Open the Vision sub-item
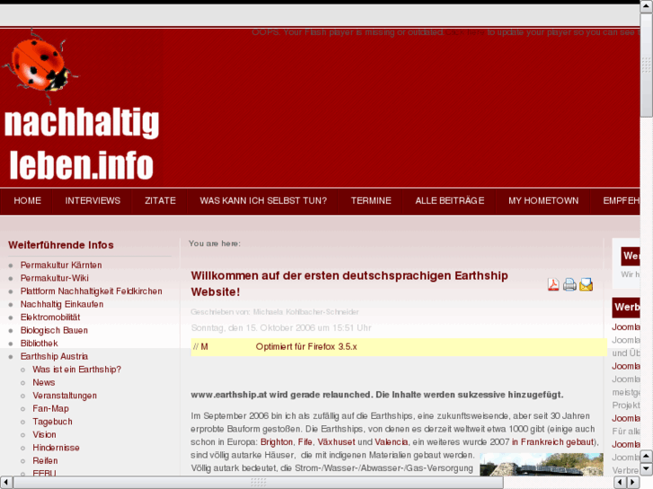653x489 pixels. 44,435
